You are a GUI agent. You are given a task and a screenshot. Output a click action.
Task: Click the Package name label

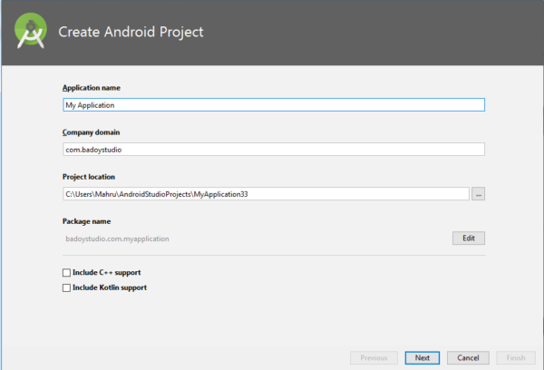tap(84, 221)
